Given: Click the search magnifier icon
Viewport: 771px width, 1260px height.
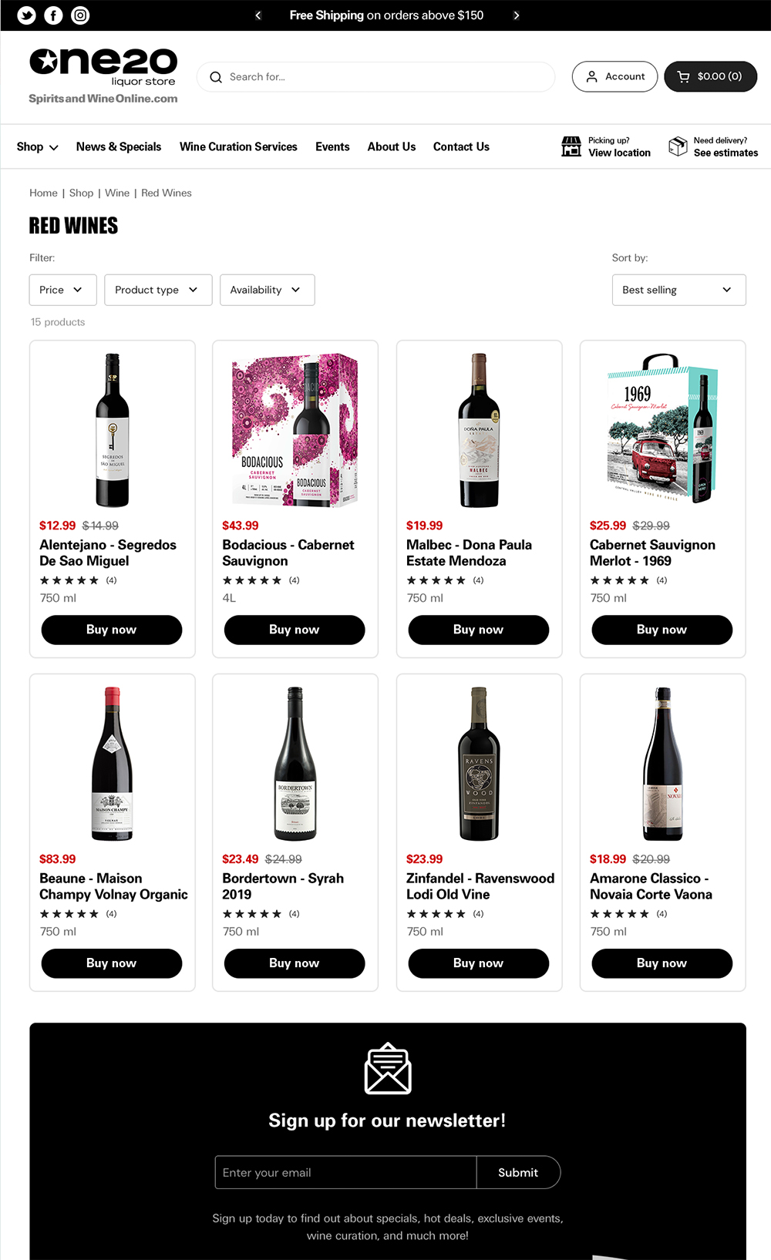Looking at the screenshot, I should point(216,77).
